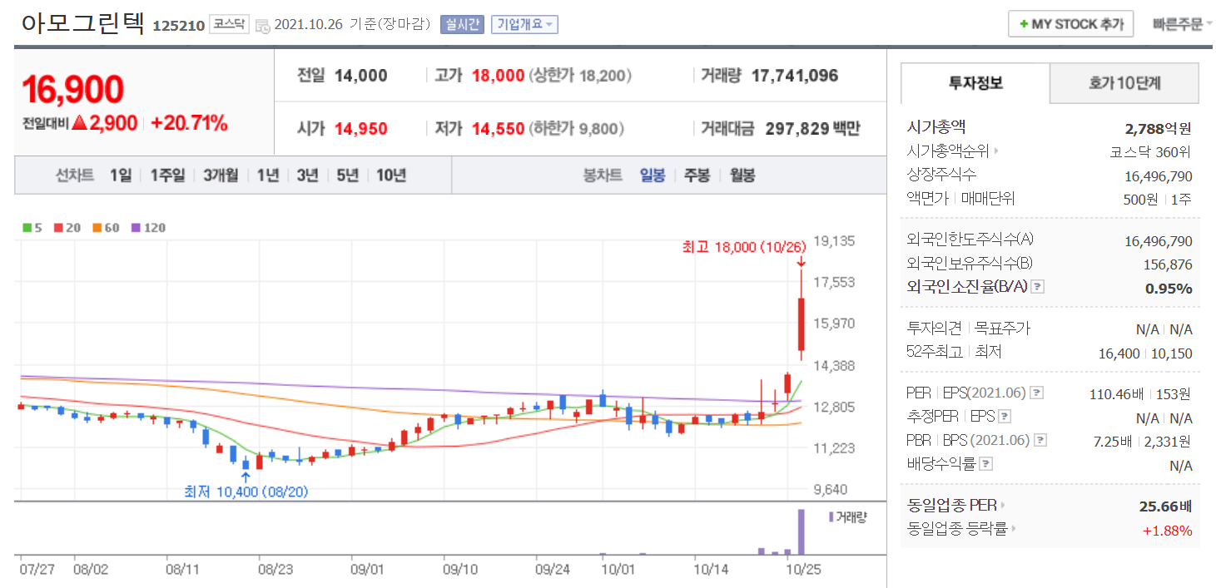The height and width of the screenshot is (588, 1216).
Task: Show the 일봉 daily candle chart
Action: [653, 175]
